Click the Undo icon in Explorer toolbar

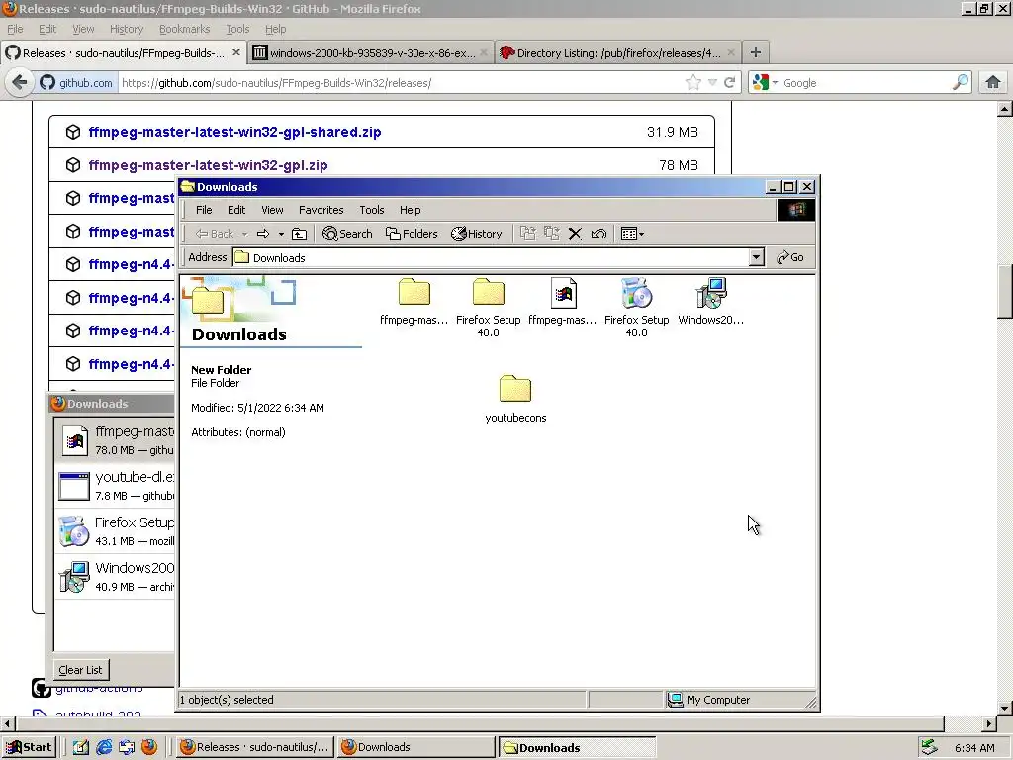coord(599,234)
